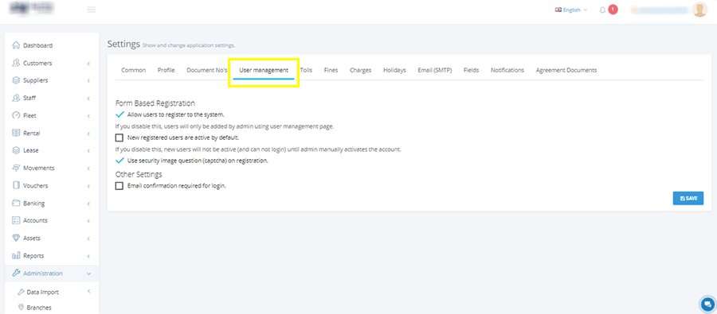
Task: Click the Administration wrench icon
Action: click(16, 273)
